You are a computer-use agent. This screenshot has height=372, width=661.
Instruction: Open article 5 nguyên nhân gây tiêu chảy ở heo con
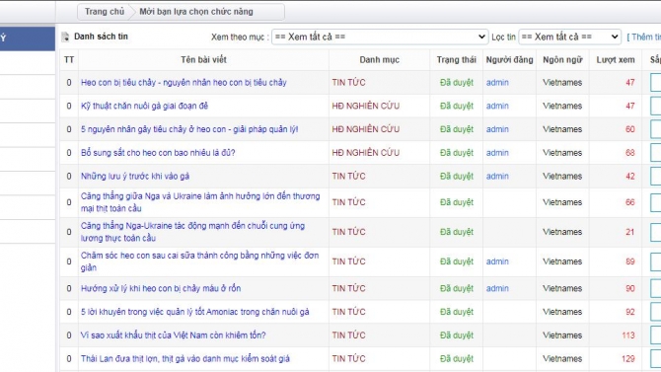189,129
